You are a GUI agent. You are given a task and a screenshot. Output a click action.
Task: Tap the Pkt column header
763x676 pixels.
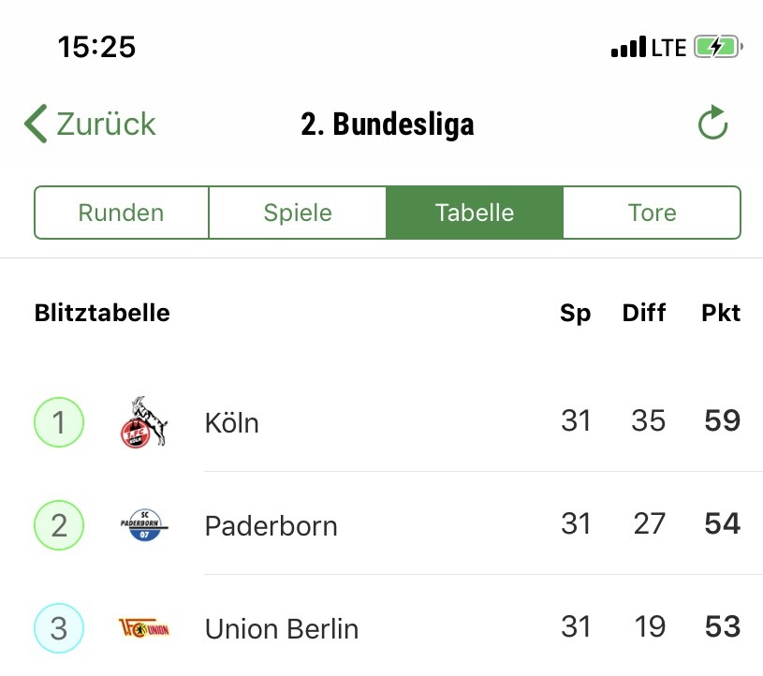[x=721, y=313]
